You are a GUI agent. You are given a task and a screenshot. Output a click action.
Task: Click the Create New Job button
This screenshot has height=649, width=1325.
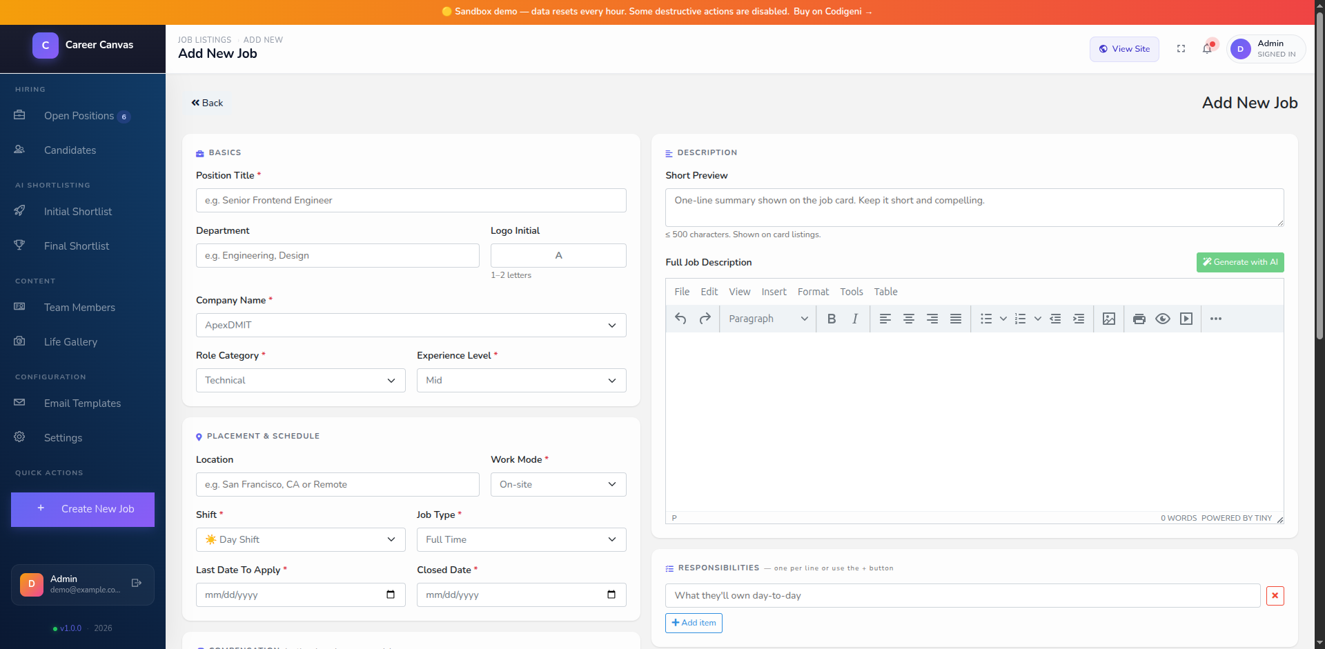tap(83, 509)
